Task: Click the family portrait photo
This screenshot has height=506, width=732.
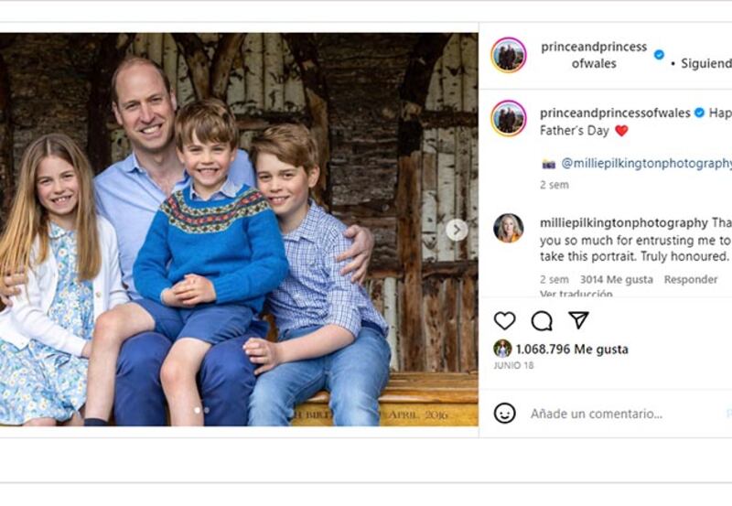Action: (x=238, y=229)
